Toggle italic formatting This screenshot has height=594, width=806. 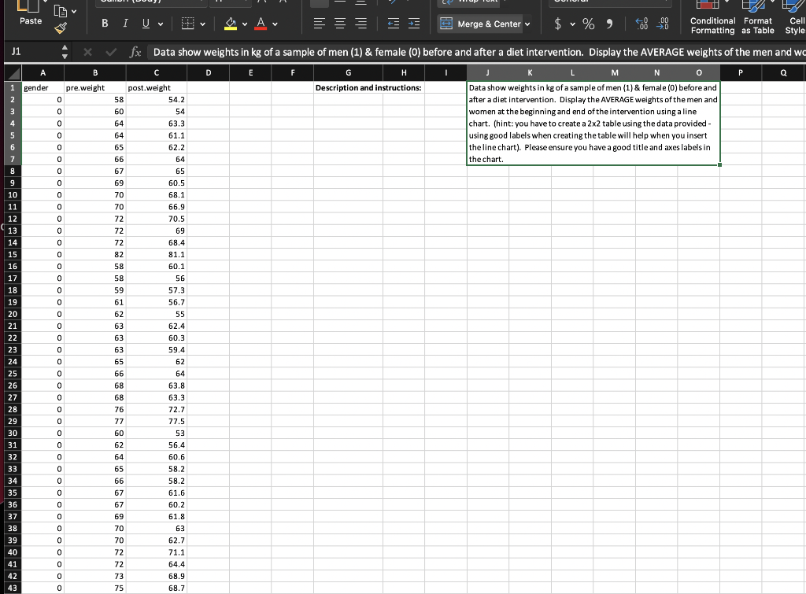124,24
